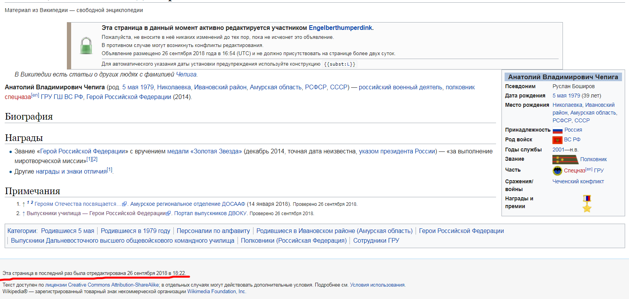Open the Чеченский конфликт link in the infobox
Image resolution: width=629 pixels, height=299 pixels.
tap(578, 181)
